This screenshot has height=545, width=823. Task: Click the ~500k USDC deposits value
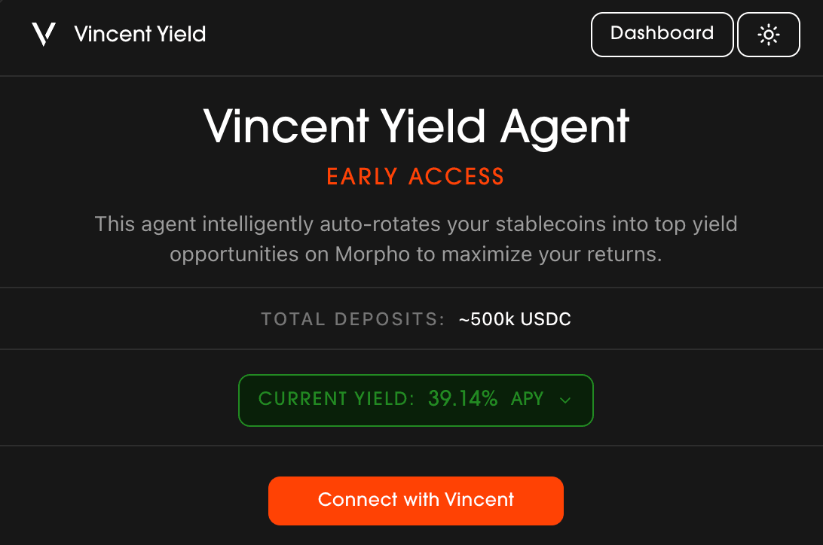point(515,319)
